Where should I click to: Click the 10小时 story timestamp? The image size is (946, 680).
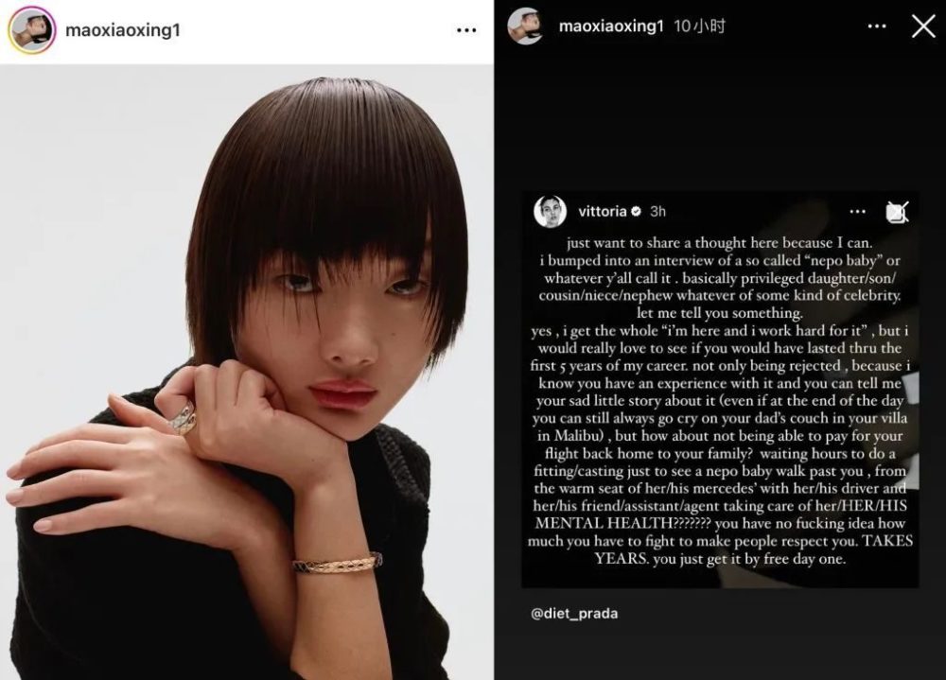point(699,26)
